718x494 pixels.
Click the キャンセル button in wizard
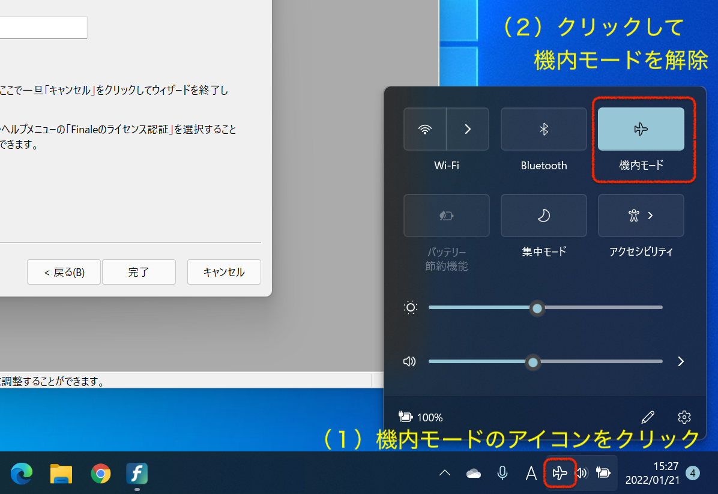[x=224, y=272]
